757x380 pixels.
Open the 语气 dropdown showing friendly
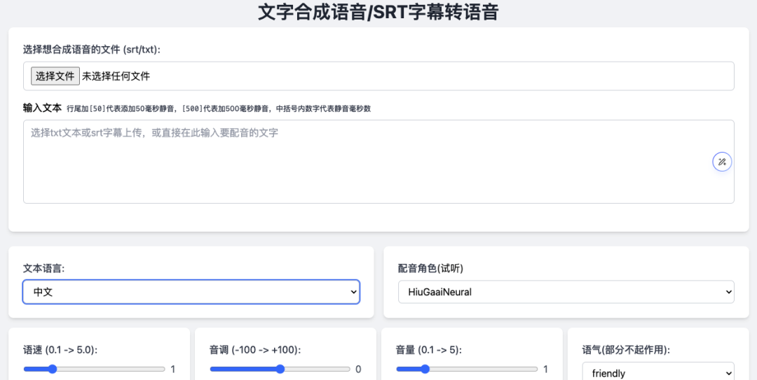[x=658, y=373]
